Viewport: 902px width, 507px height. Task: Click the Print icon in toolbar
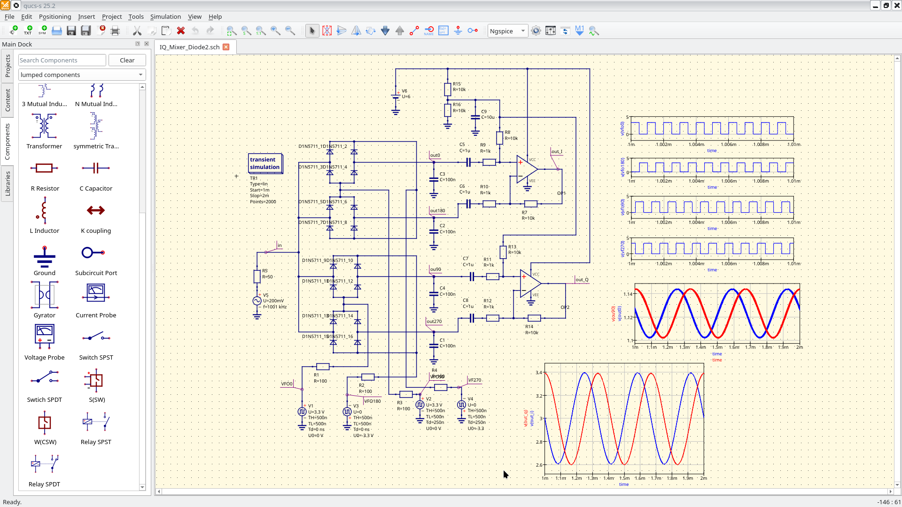click(115, 31)
